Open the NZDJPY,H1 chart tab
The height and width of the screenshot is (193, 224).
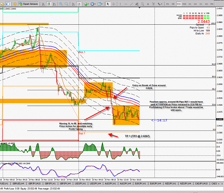pos(171,183)
